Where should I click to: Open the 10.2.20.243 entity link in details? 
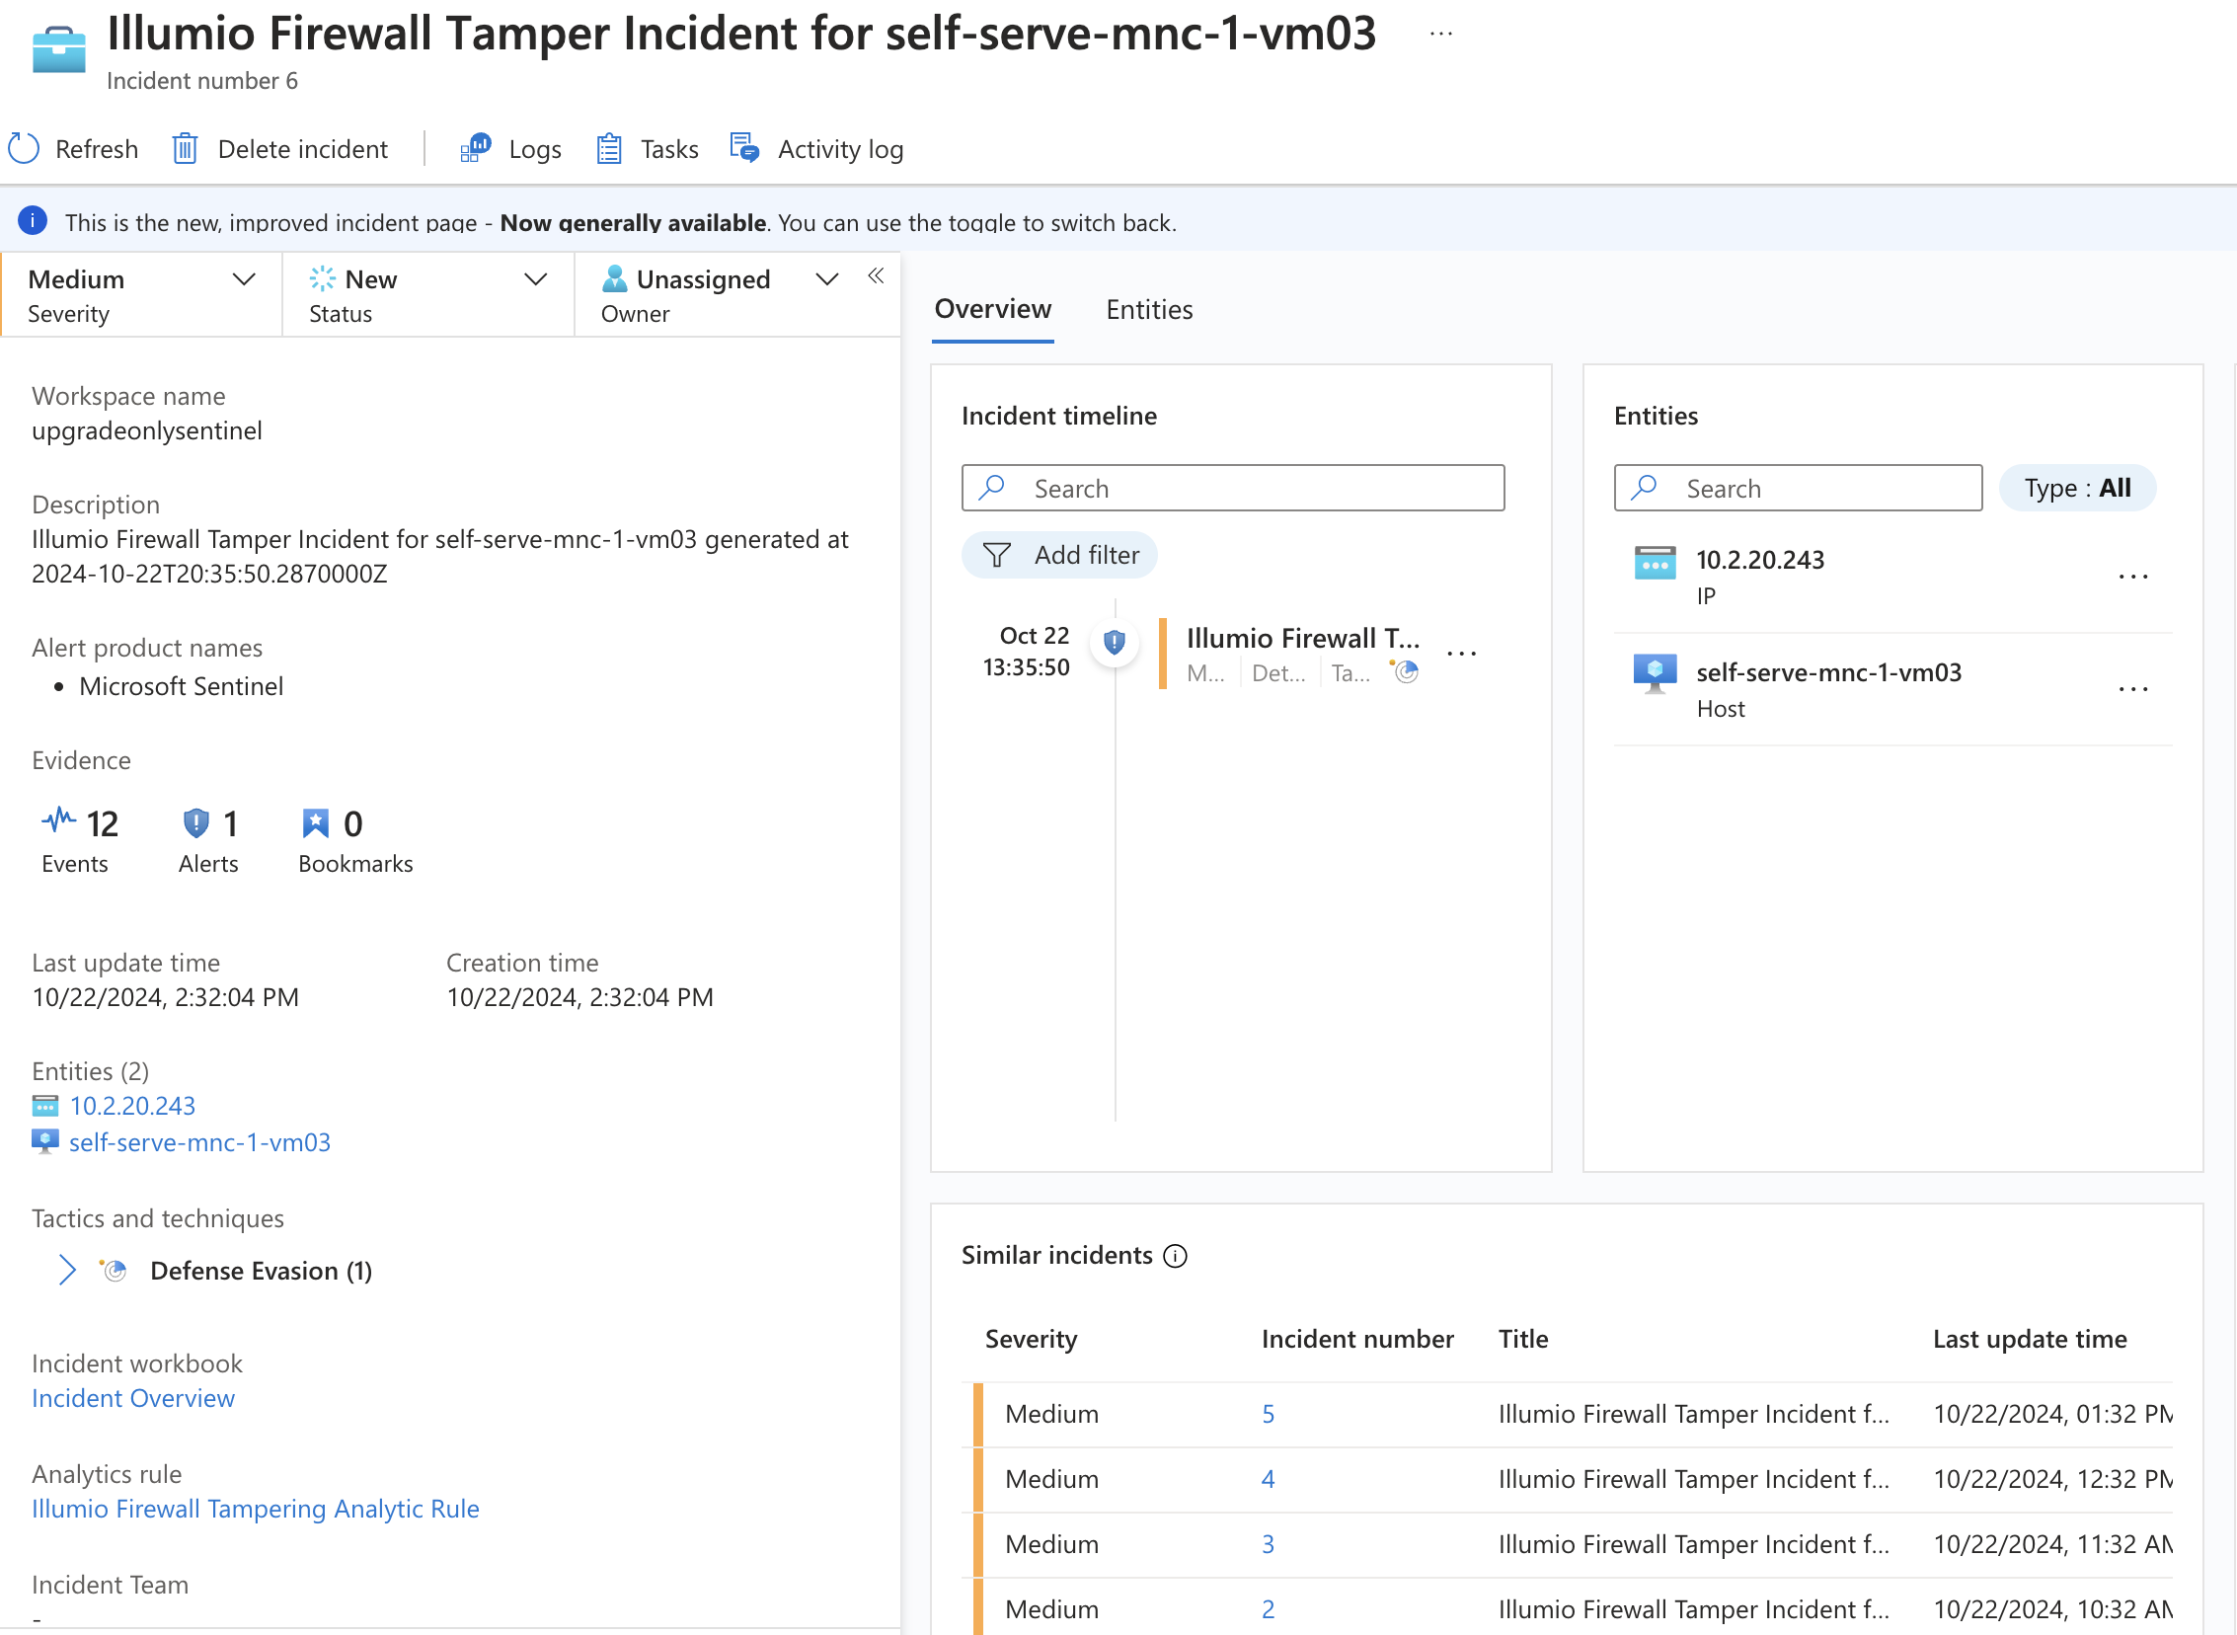(x=132, y=1106)
